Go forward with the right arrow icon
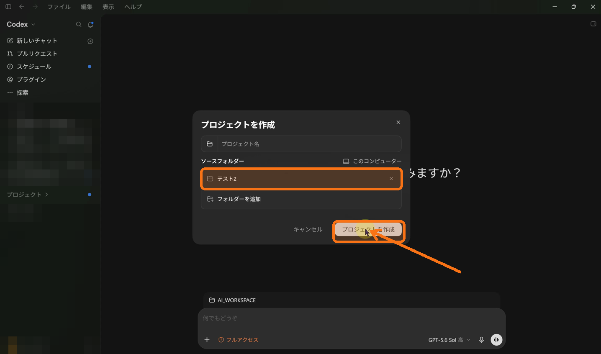Screen dimensions: 601x354 35,7
